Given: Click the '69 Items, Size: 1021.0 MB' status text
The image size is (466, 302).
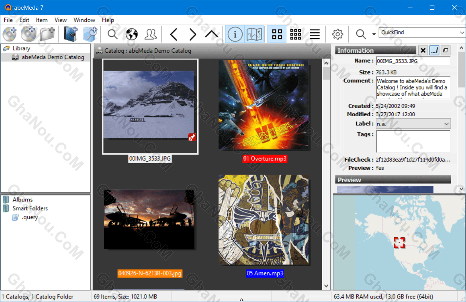Looking at the screenshot, I should [125, 297].
